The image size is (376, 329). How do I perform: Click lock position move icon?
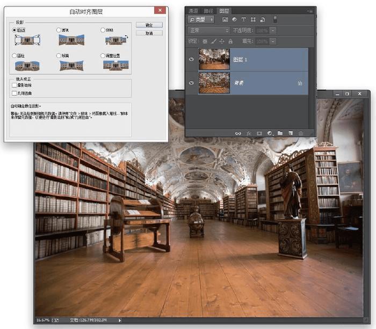(x=222, y=41)
